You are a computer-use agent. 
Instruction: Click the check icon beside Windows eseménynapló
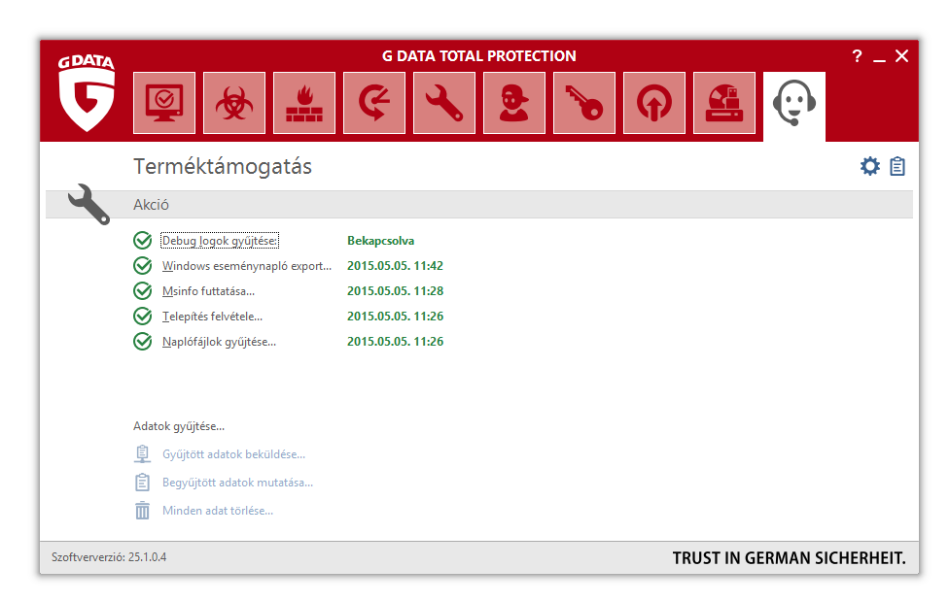click(x=142, y=266)
